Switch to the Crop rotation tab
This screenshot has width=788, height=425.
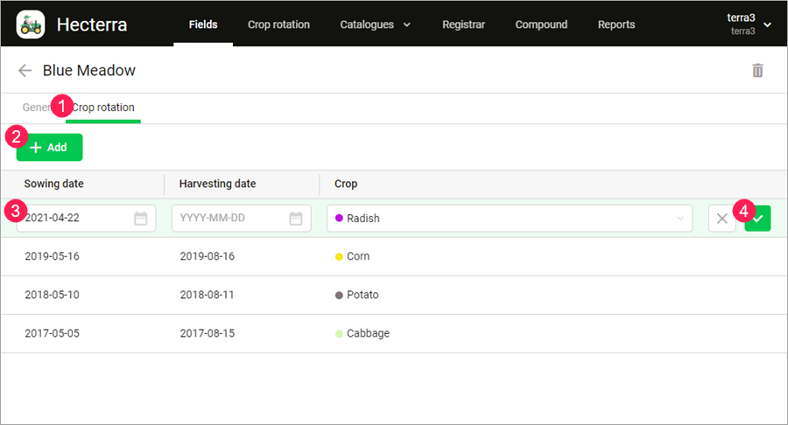[x=104, y=108]
